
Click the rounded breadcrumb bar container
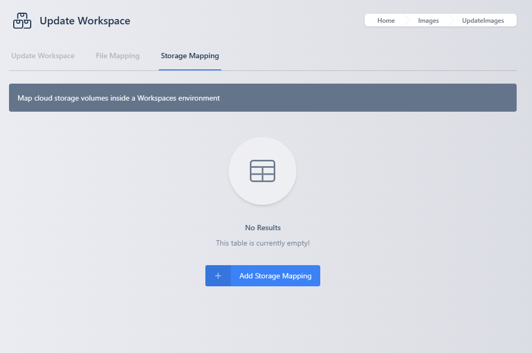(x=440, y=20)
